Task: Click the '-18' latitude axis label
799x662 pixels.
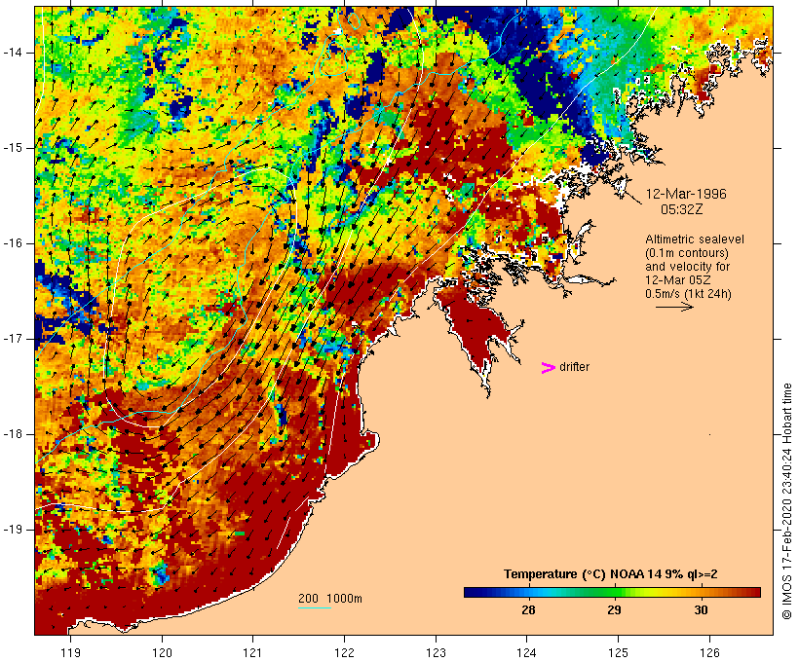Action: (12, 434)
